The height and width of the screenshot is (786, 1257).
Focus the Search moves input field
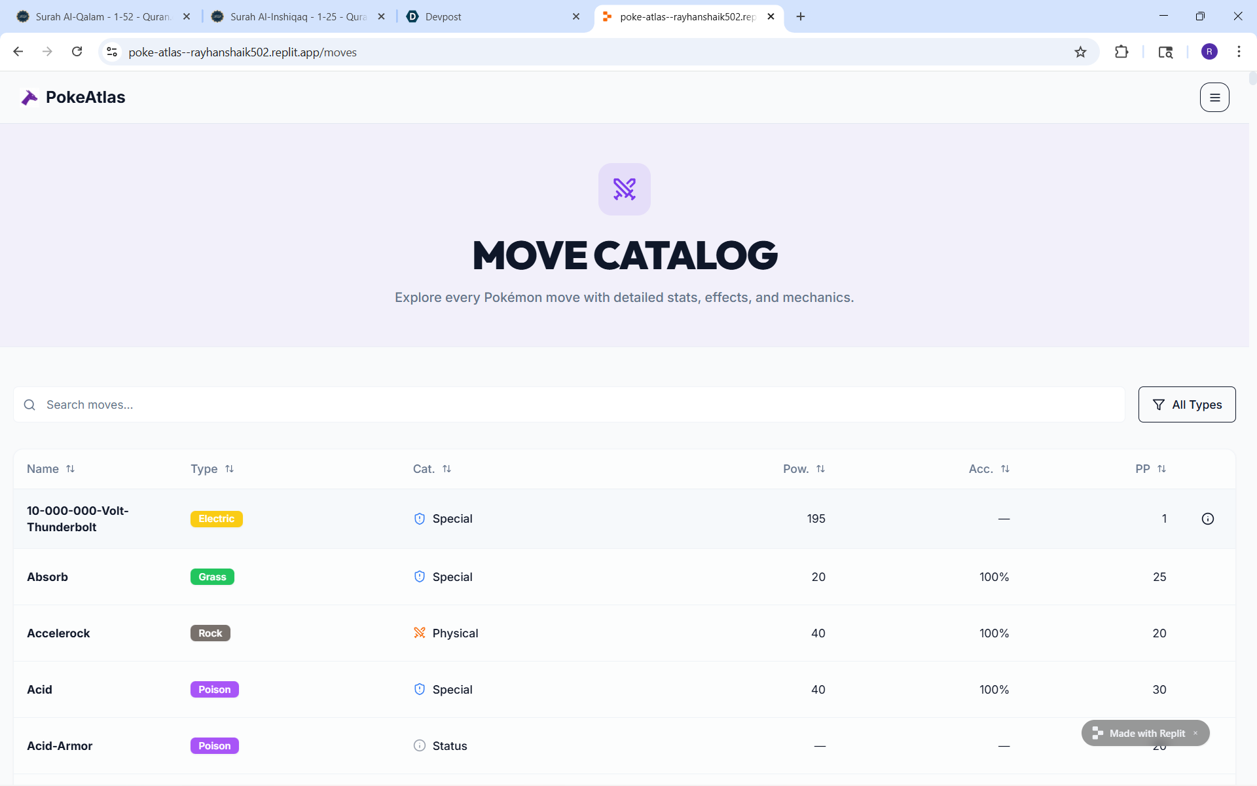point(576,405)
